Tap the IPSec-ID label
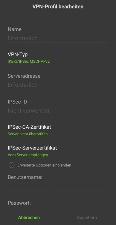116x225 pixels. click(17, 102)
